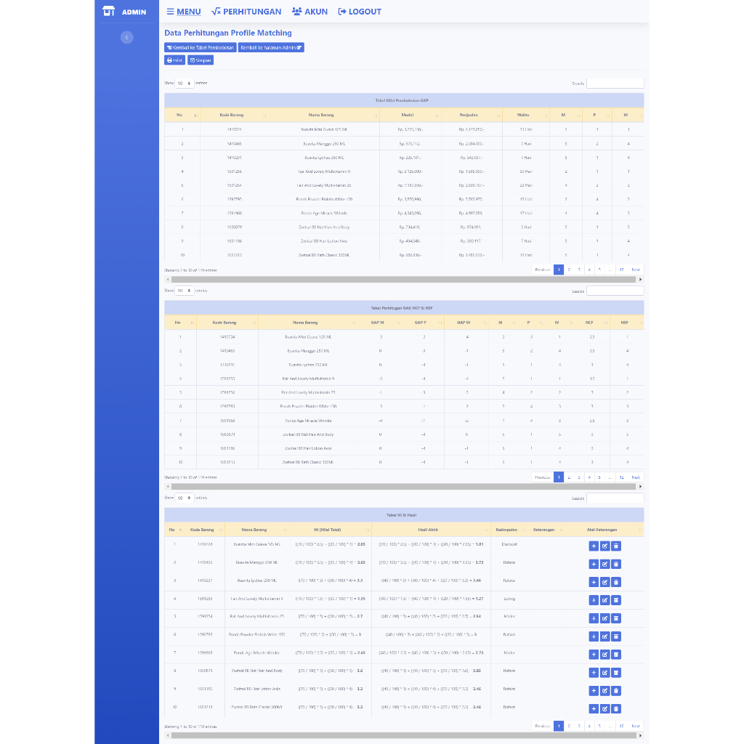
Task: Click right arrow of bottom table's horizontal scrollbar
Action: (x=641, y=735)
